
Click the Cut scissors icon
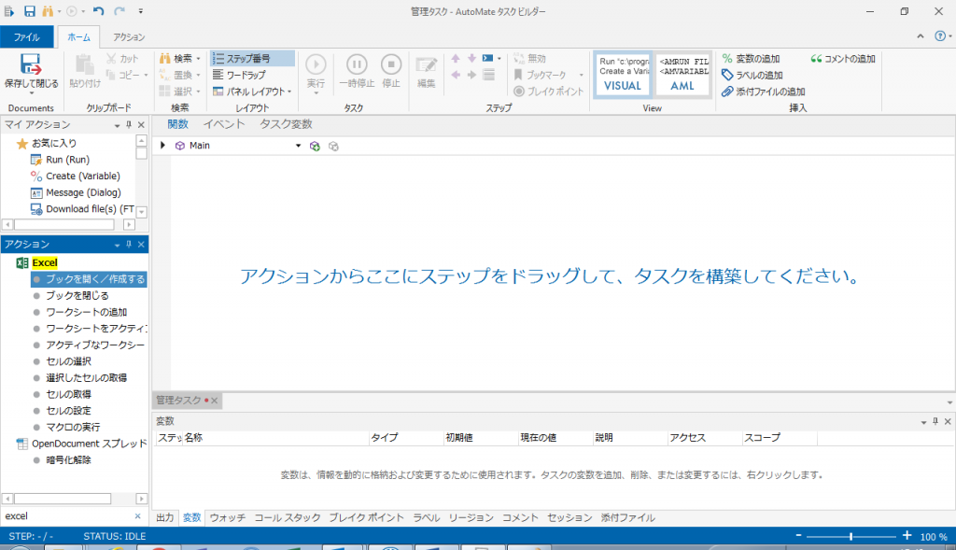pyautogui.click(x=111, y=59)
